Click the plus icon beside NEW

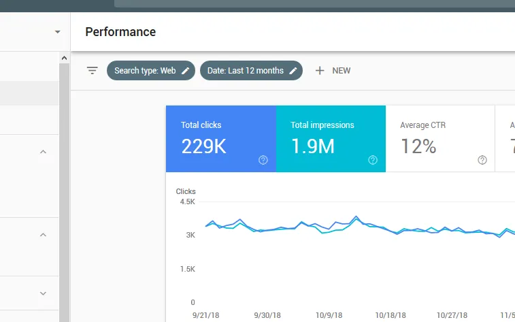tap(320, 70)
